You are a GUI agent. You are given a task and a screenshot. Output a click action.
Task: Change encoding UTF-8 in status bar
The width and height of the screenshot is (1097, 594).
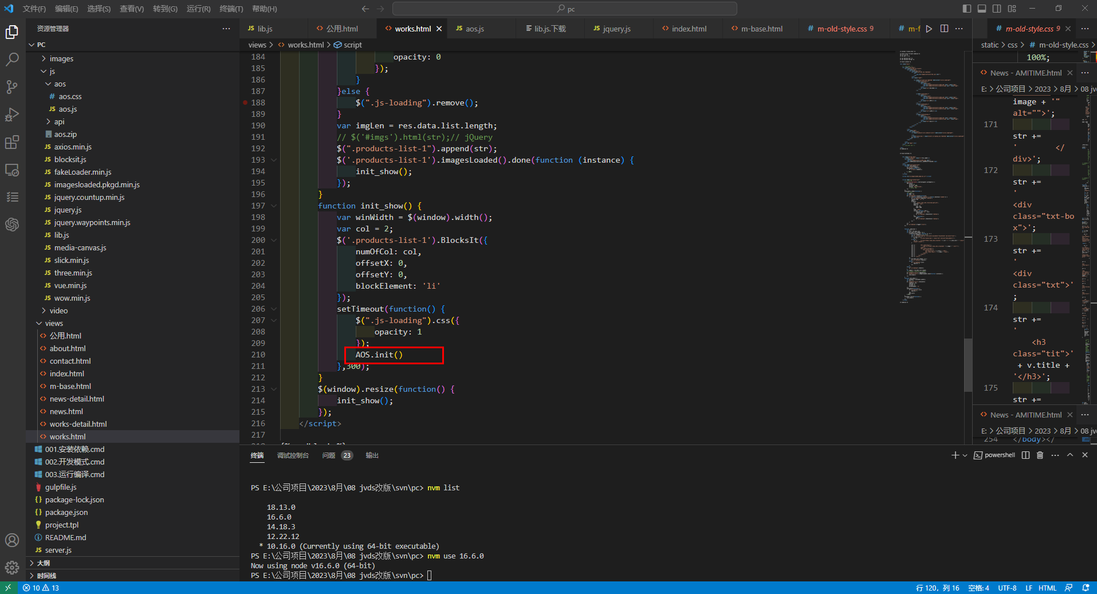(1007, 588)
